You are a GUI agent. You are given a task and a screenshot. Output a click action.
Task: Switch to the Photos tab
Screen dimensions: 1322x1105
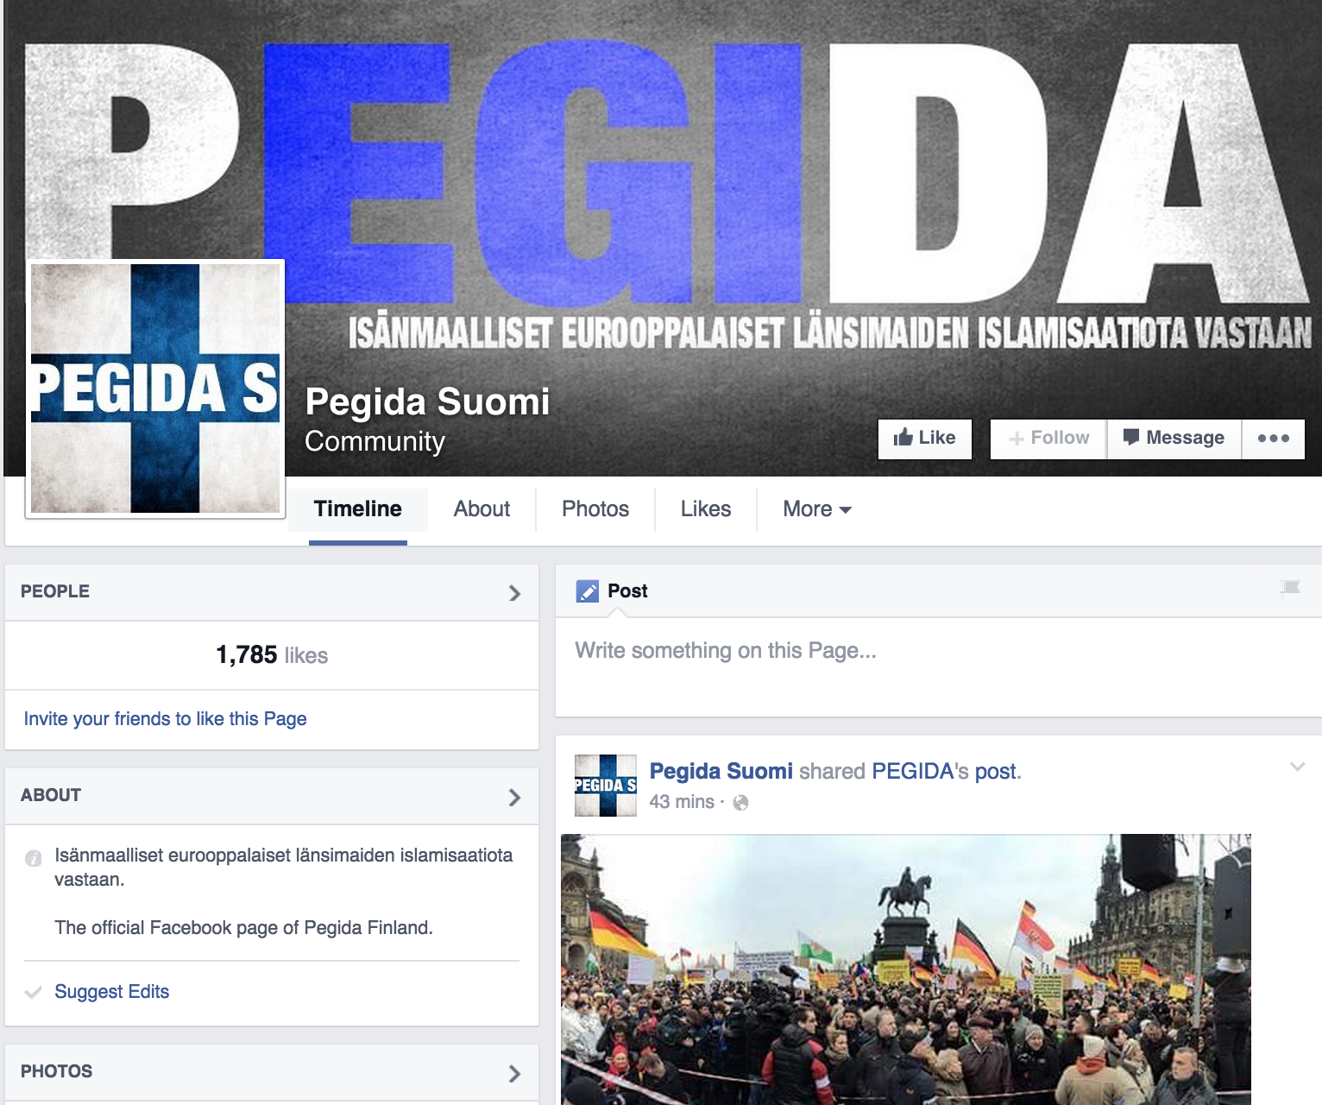(x=595, y=509)
